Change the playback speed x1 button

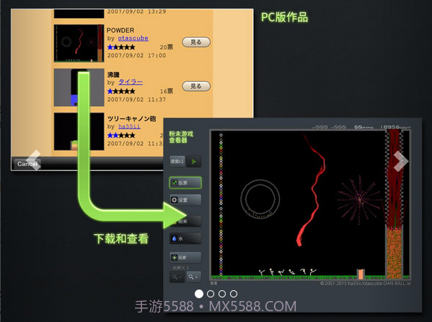pos(177,162)
